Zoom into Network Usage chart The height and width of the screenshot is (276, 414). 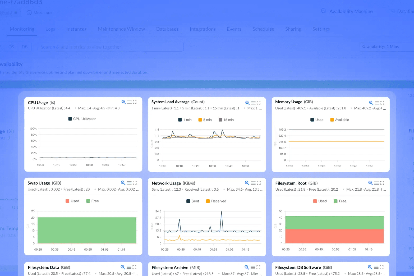pos(247,183)
